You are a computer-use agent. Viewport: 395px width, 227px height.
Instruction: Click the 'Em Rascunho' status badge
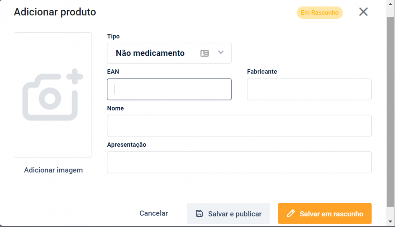coord(319,12)
